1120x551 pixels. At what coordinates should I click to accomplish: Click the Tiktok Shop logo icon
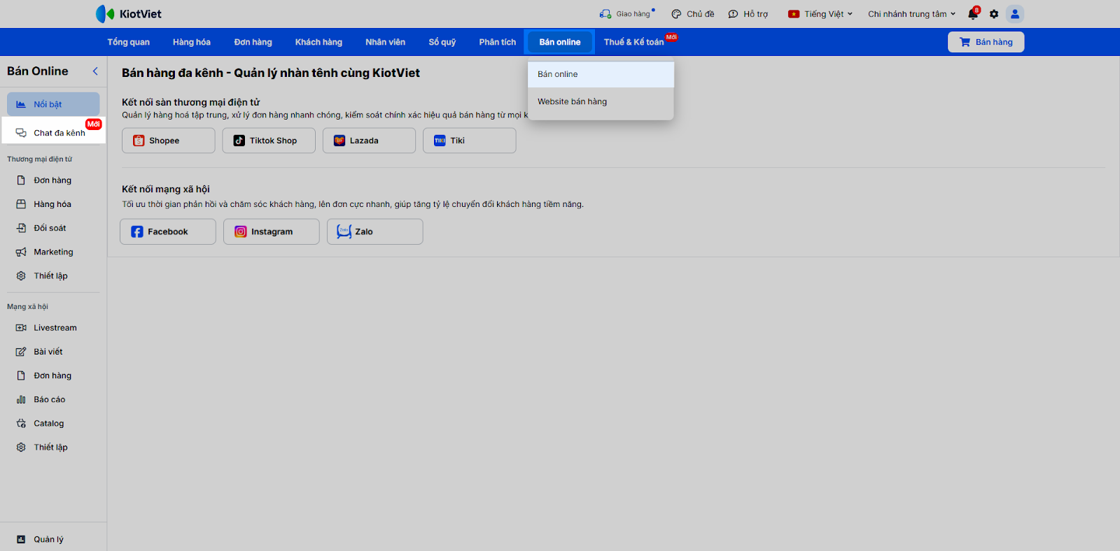[x=239, y=141]
